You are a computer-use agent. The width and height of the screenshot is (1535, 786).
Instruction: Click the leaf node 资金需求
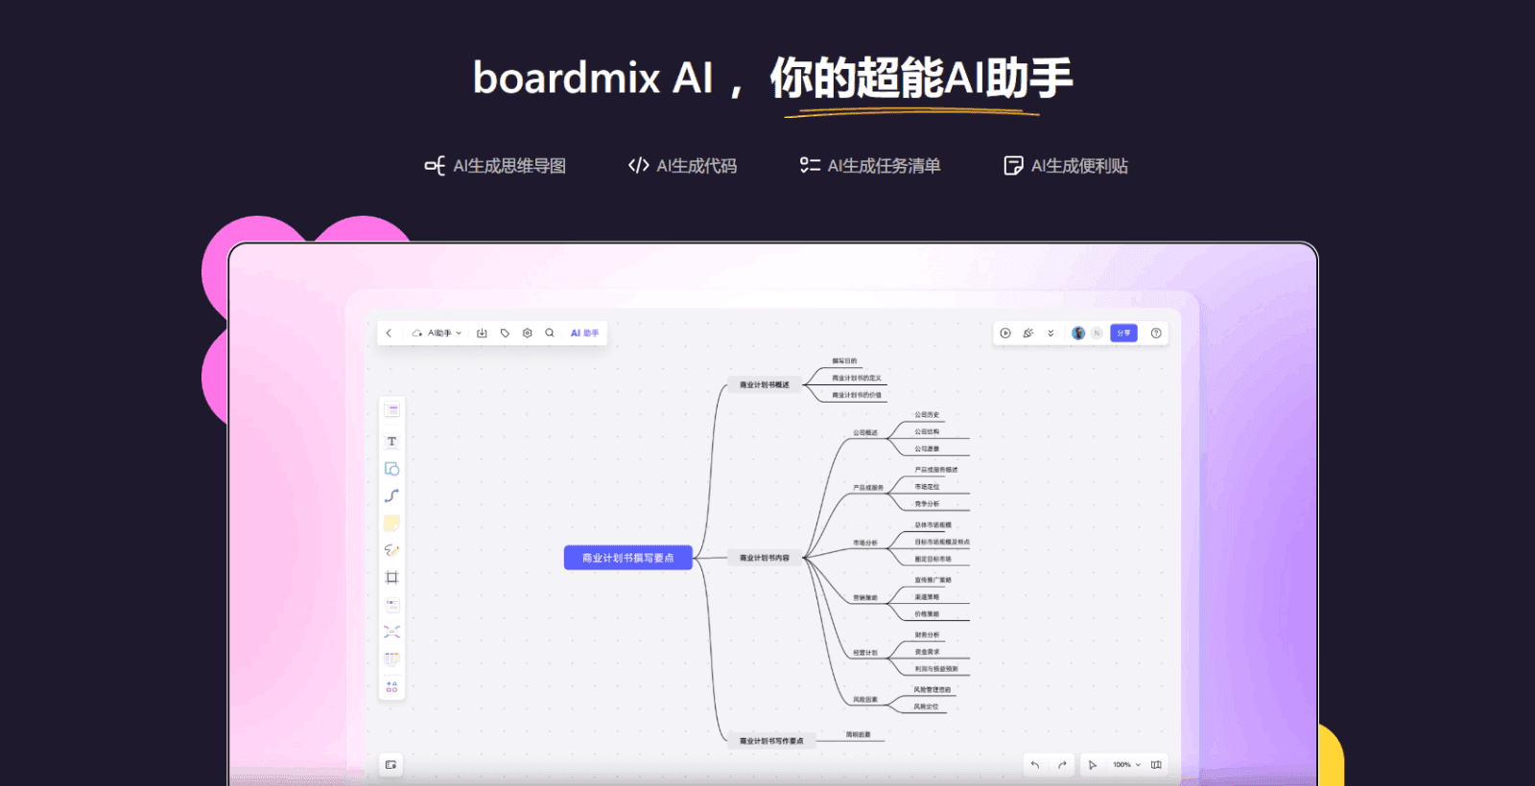pos(927,652)
